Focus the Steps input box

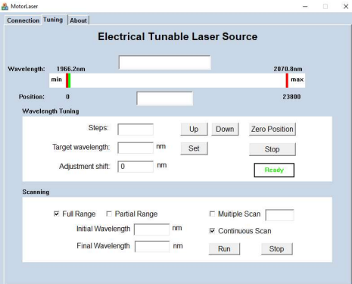pyautogui.click(x=136, y=130)
